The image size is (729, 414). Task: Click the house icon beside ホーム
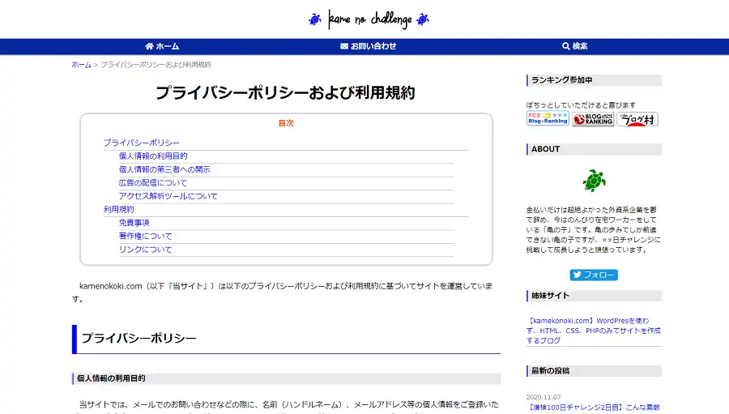click(x=149, y=46)
